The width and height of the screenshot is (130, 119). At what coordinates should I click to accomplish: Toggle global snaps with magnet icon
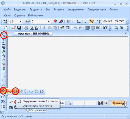coord(61,22)
